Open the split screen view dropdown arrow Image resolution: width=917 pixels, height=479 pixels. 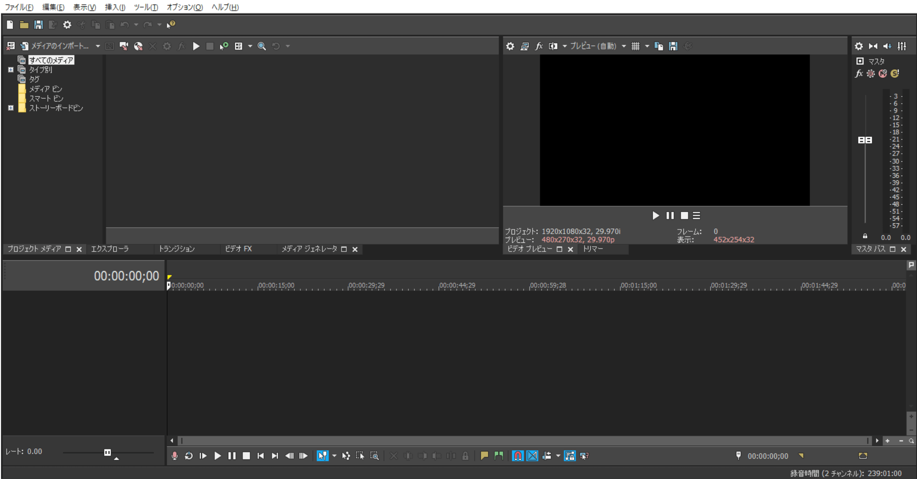(x=565, y=46)
